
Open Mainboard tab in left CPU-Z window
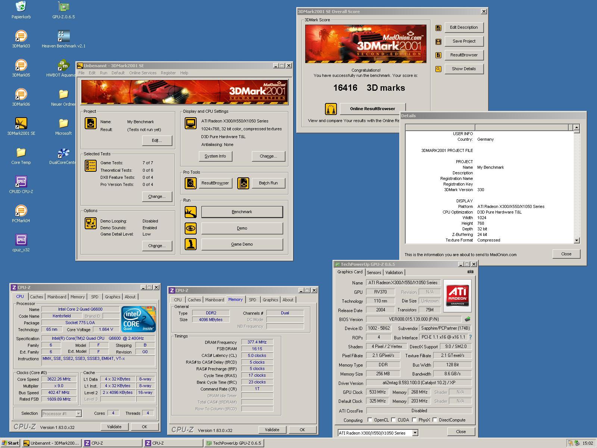coord(57,297)
